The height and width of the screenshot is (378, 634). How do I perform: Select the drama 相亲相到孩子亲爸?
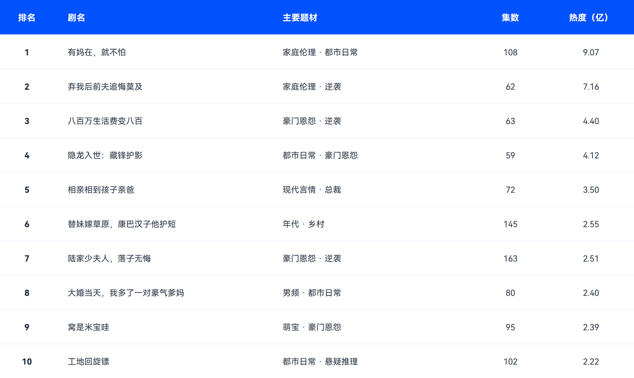(101, 190)
